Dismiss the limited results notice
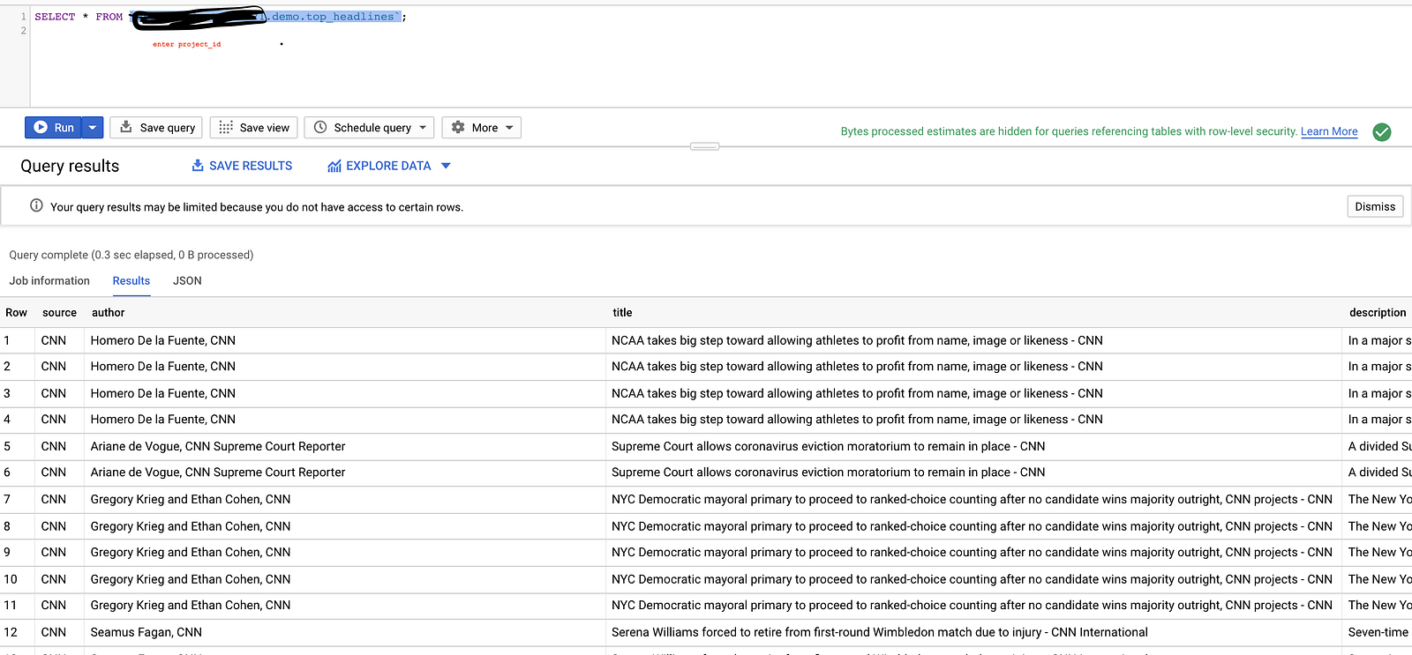Screen dimensions: 1412x655 coord(1375,206)
